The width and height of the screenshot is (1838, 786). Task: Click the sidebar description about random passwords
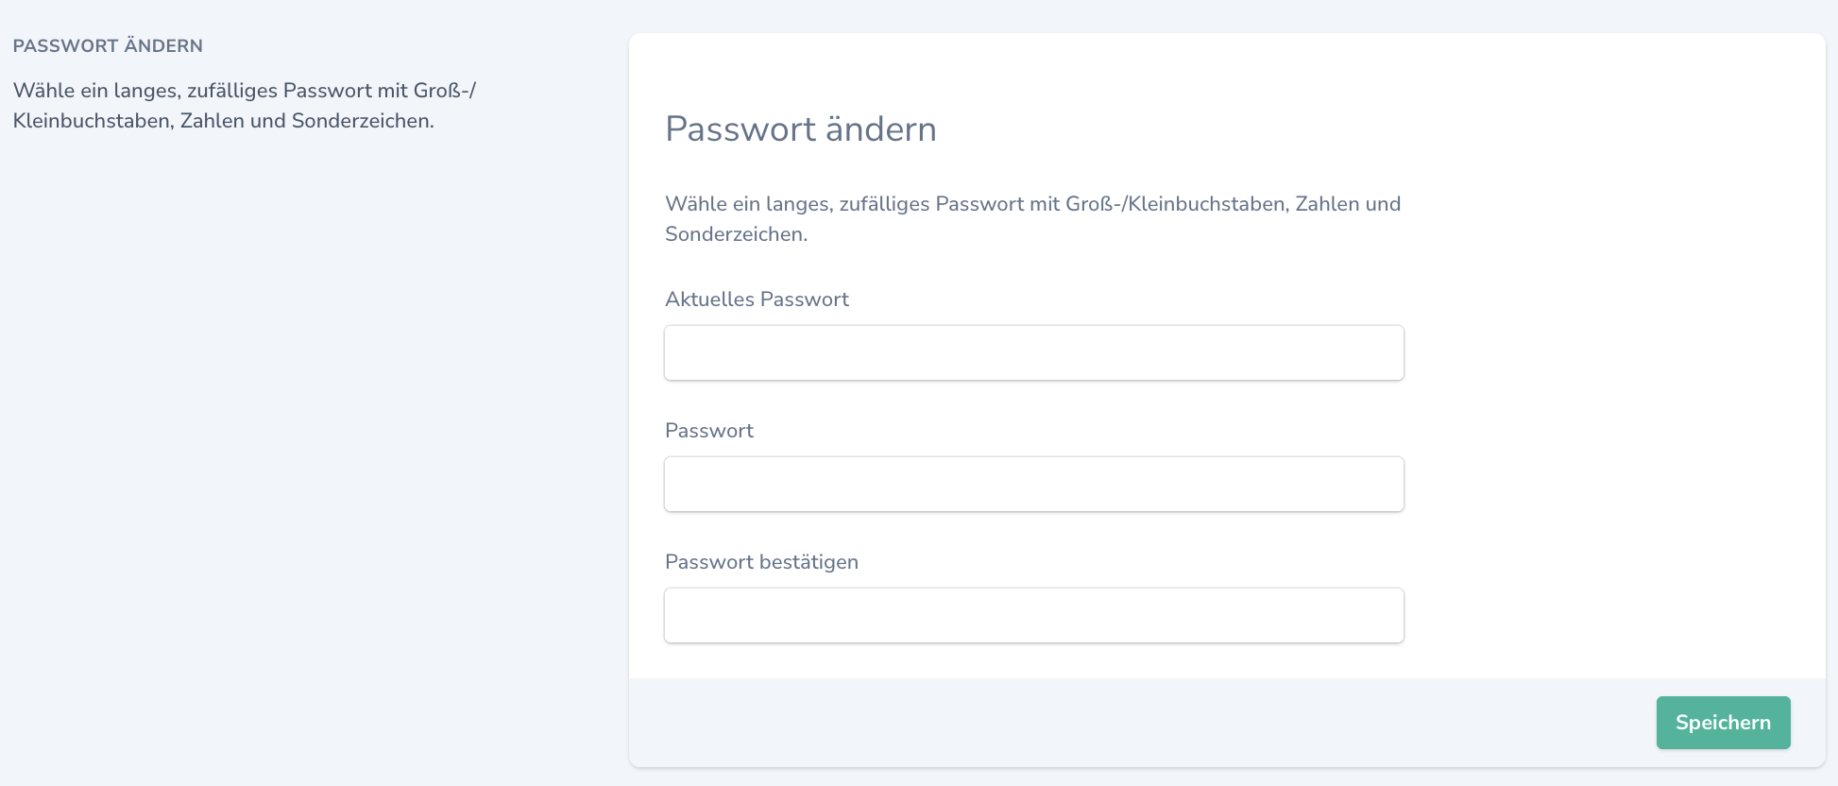(x=246, y=105)
